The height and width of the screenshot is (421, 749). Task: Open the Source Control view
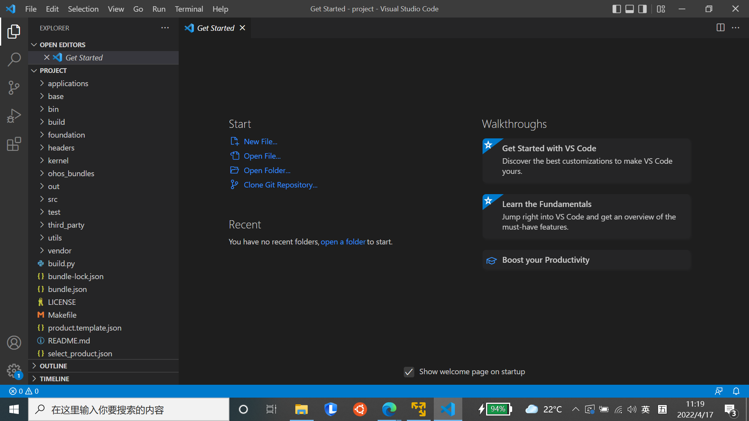point(14,88)
